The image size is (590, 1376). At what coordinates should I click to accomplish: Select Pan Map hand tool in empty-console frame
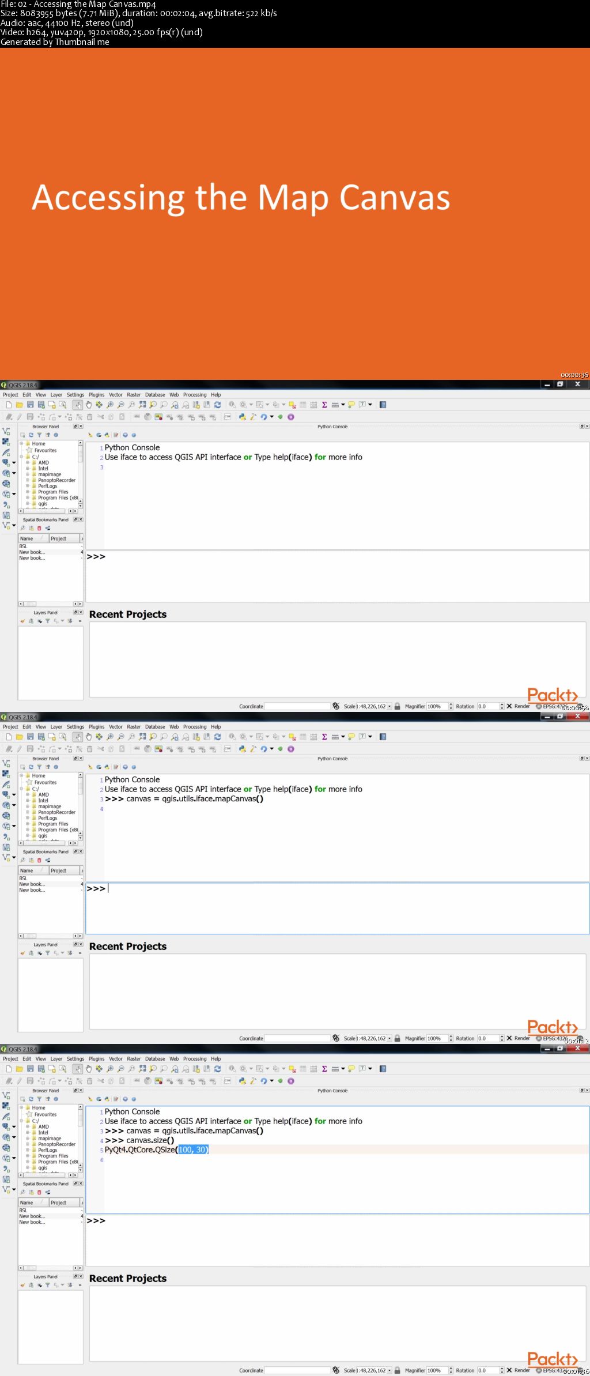89,405
